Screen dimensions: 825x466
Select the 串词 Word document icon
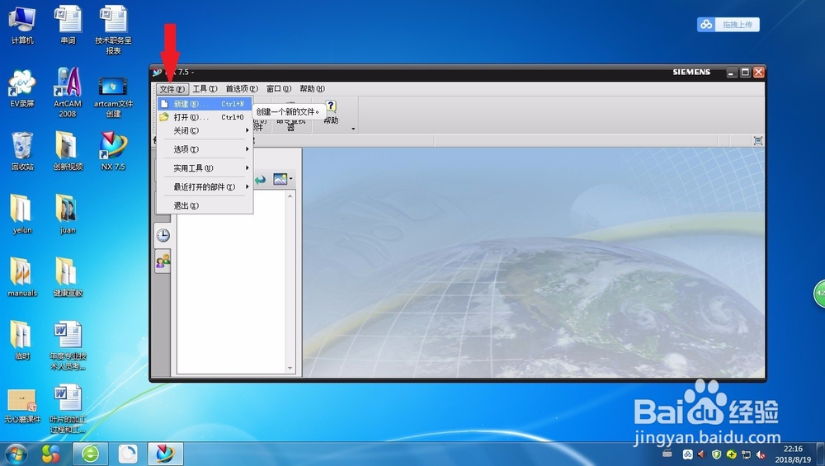[68, 26]
